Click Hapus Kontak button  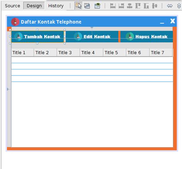tap(147, 37)
